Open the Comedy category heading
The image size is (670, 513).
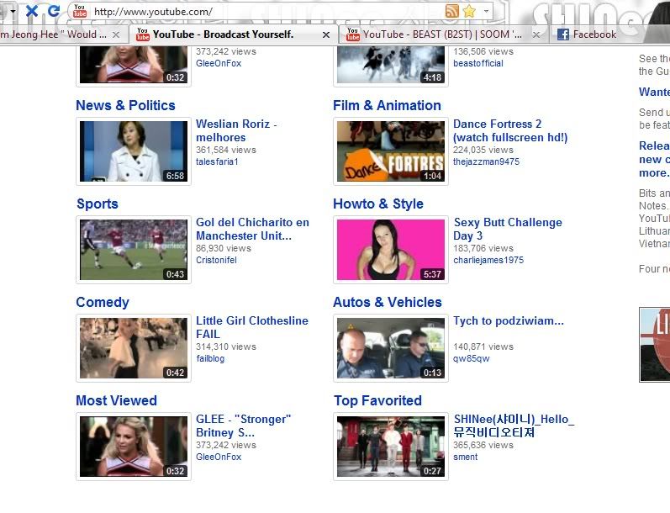103,302
